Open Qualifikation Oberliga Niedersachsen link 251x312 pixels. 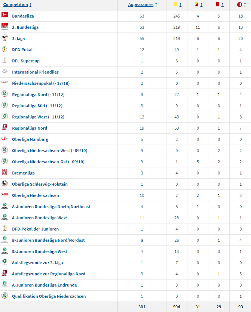point(49,296)
